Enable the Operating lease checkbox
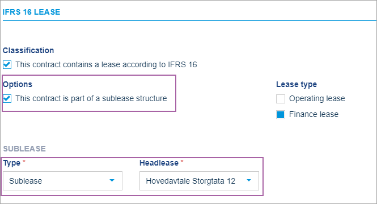 coord(281,99)
